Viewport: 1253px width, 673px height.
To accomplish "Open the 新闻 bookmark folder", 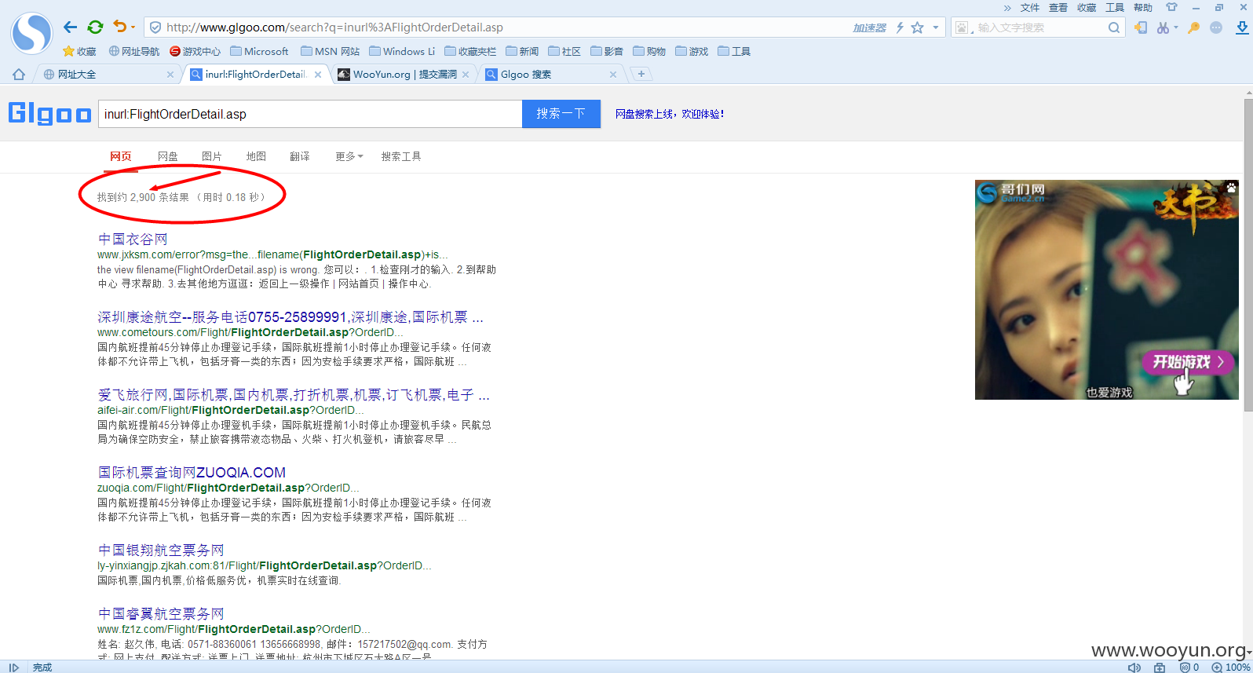I will coord(522,51).
